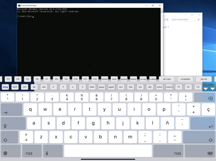Tap the greater-than less-than key
Image resolution: width=216 pixels, height=161 pixels.
click(26, 137)
